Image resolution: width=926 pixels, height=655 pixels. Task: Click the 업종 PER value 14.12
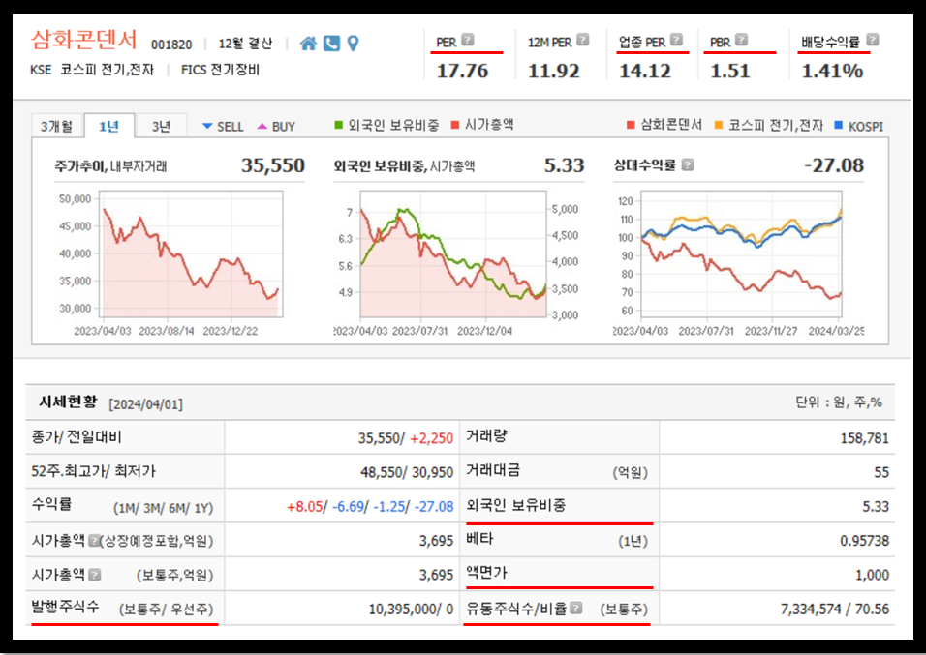645,71
